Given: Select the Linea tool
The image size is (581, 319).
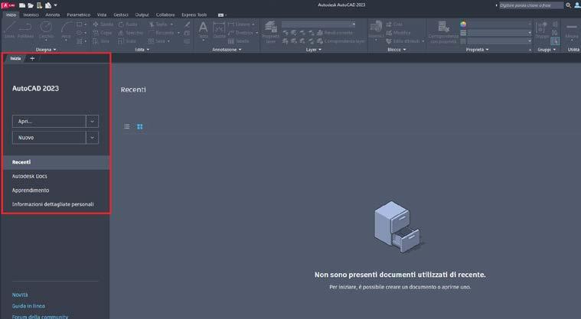Looking at the screenshot, I should [9, 30].
